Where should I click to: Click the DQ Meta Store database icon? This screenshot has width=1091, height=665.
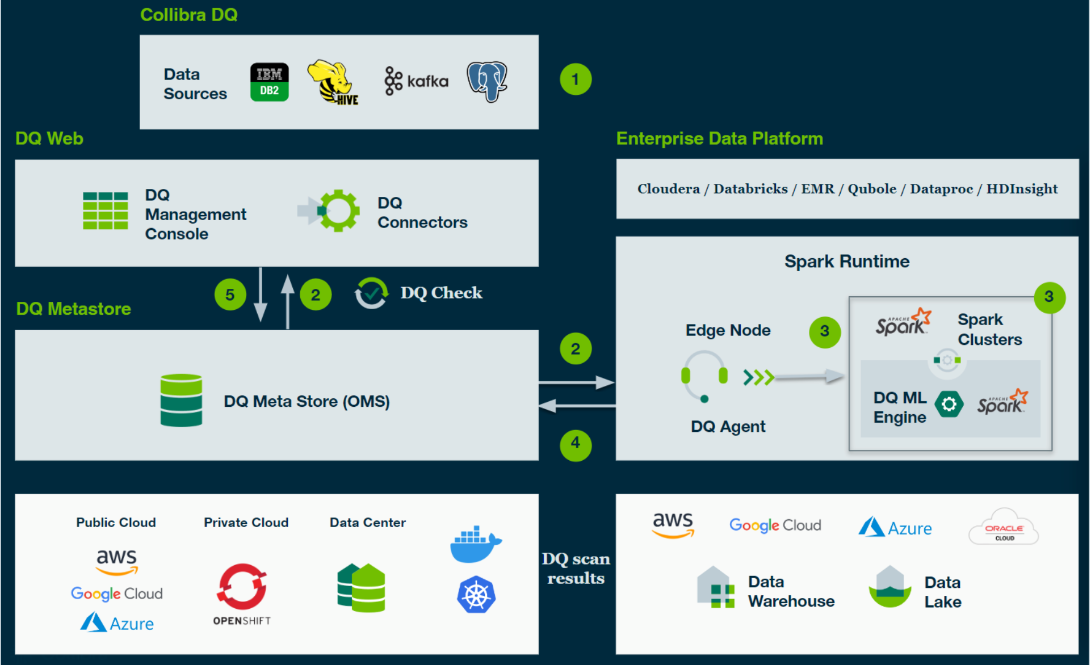181,400
